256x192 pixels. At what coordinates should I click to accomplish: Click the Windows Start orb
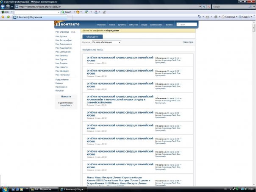pyautogui.click(x=4, y=188)
